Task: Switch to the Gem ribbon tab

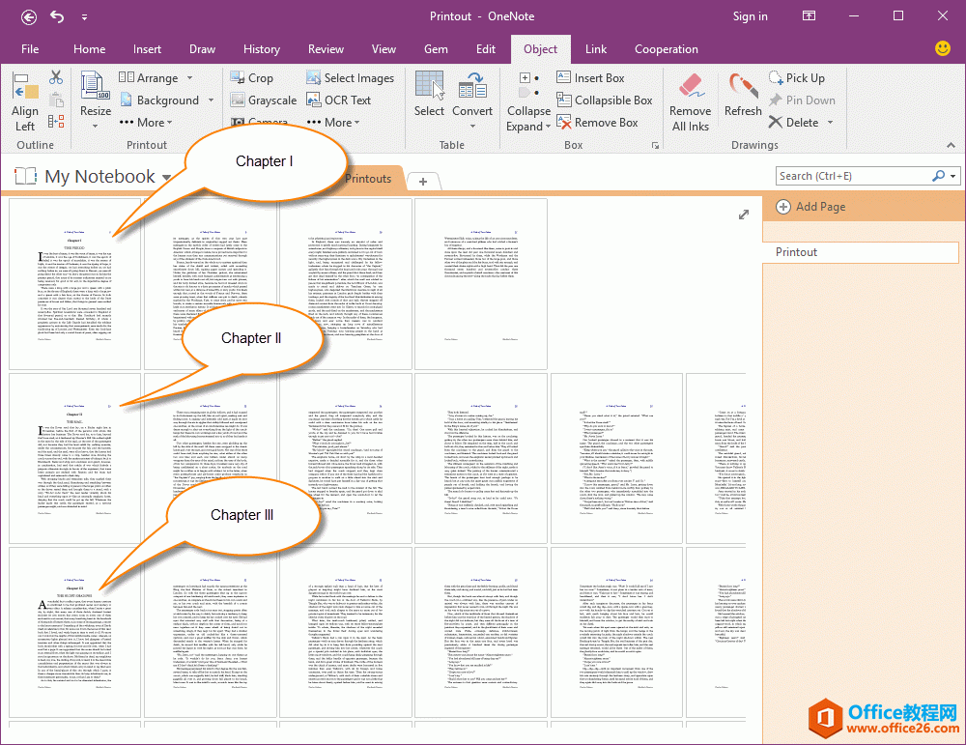Action: click(436, 49)
